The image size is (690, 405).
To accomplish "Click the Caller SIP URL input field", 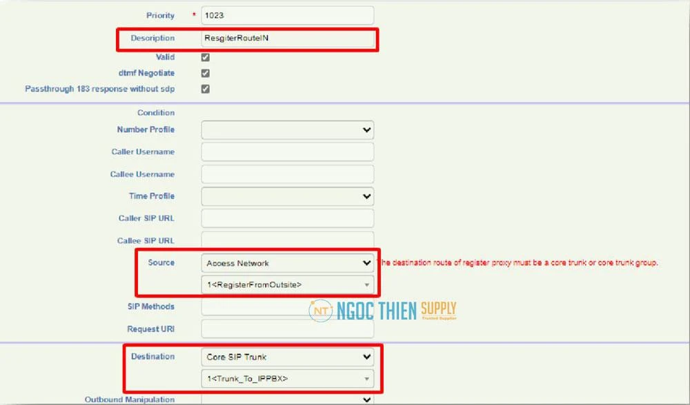I will (287, 218).
